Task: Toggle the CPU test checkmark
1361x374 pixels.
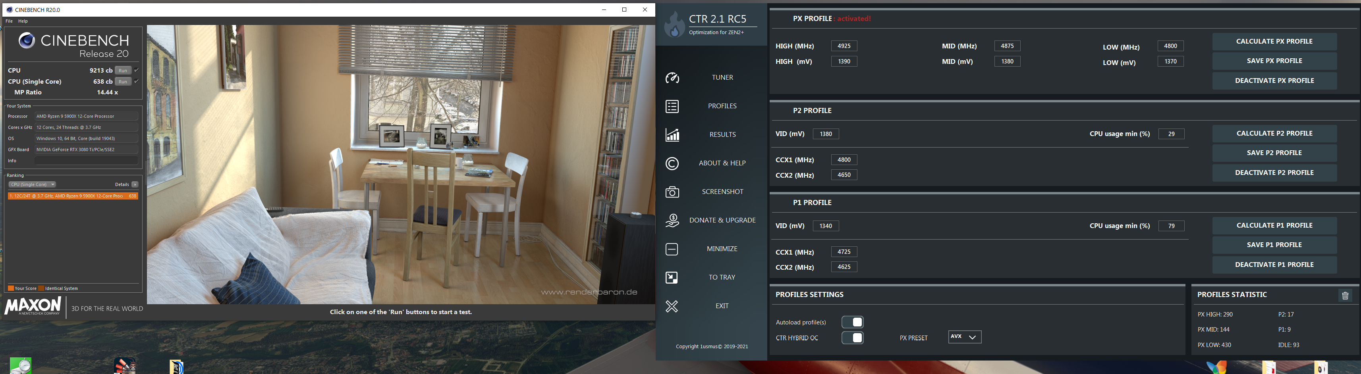Action: (x=136, y=70)
